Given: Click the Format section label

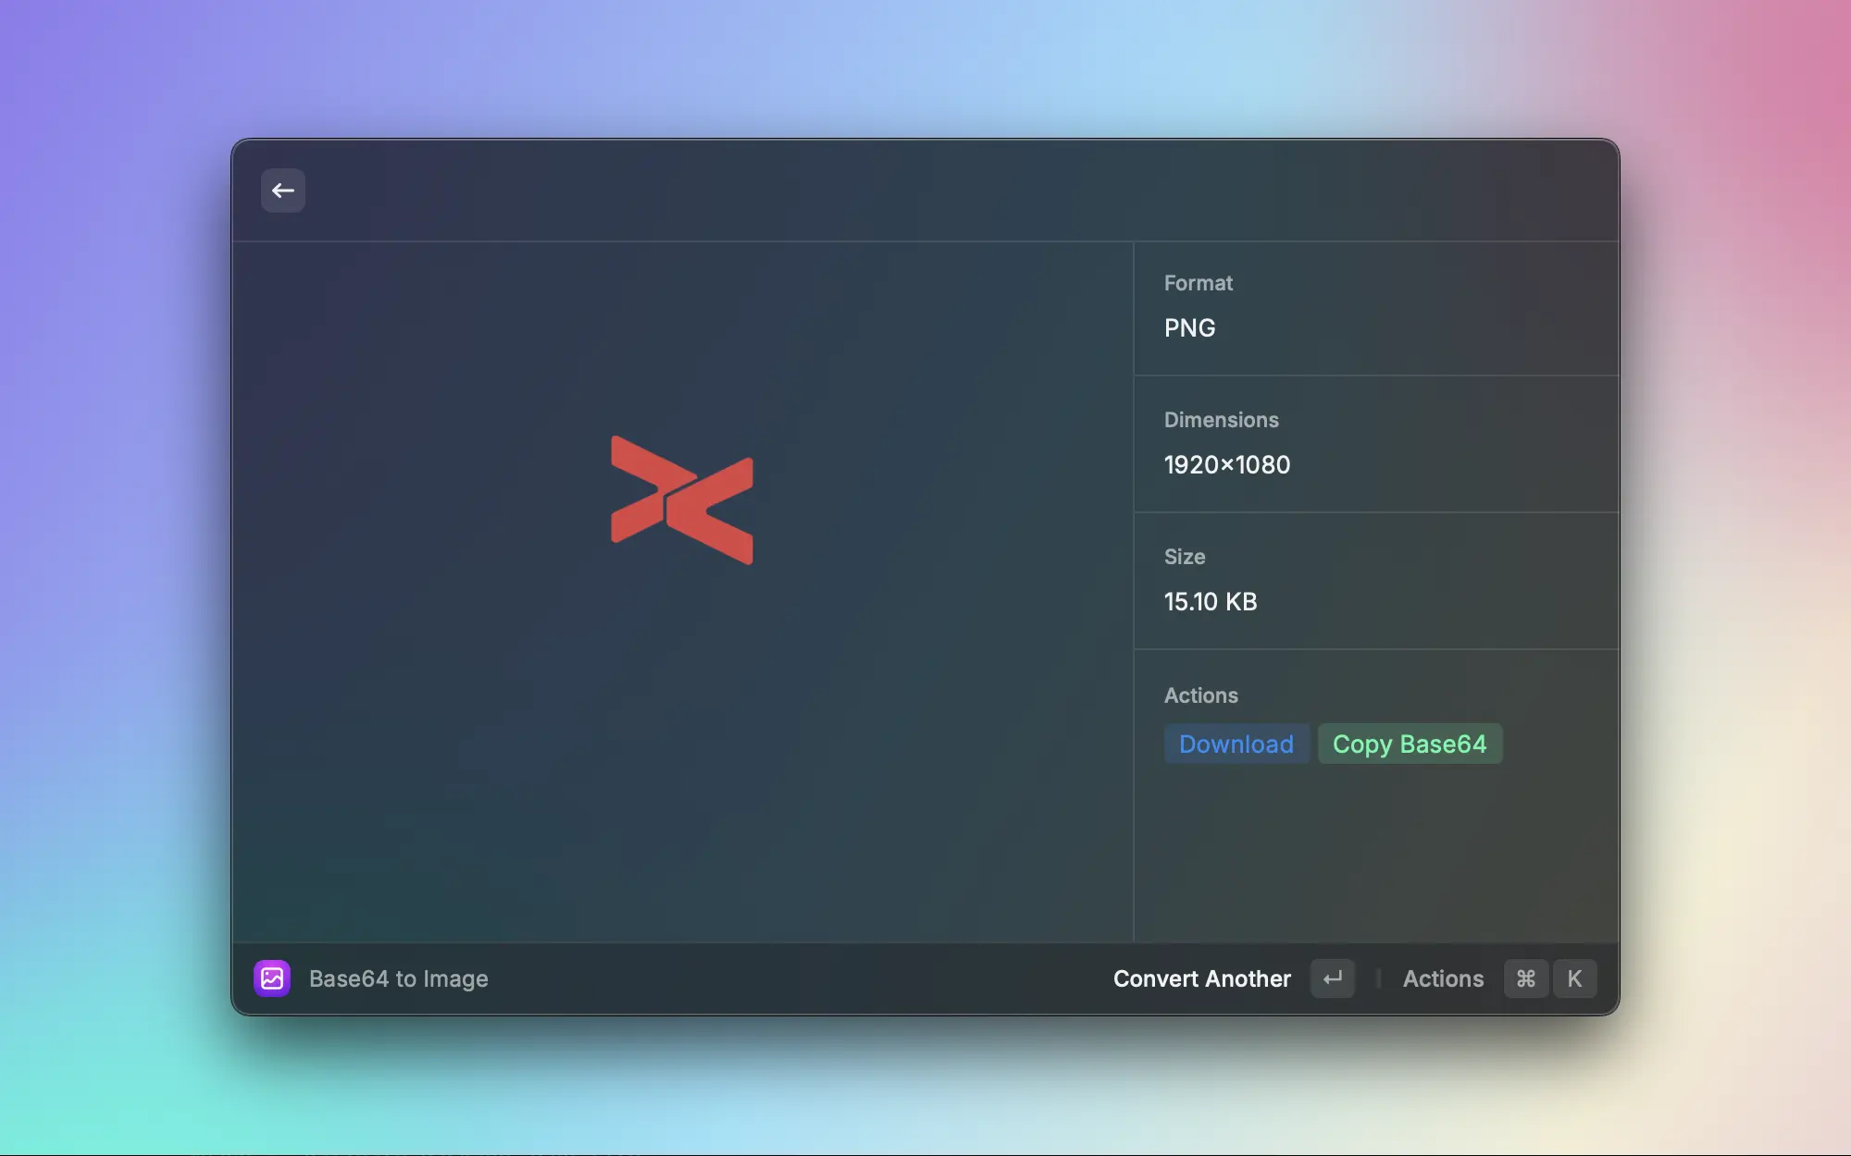Looking at the screenshot, I should coord(1198,283).
